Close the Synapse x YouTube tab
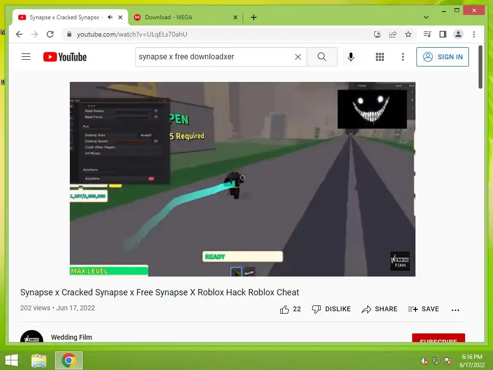Viewport: 493px width, 370px height. [x=120, y=17]
